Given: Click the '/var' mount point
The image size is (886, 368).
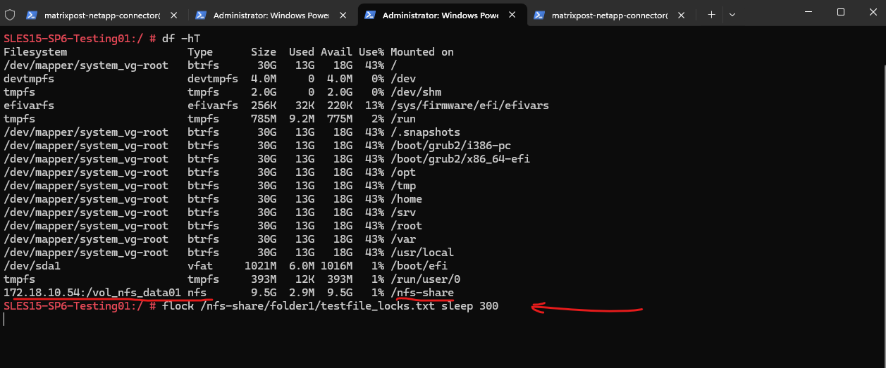Looking at the screenshot, I should tap(403, 239).
